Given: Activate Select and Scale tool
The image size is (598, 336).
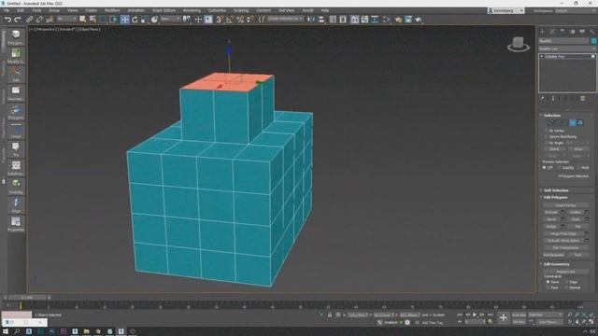Looking at the screenshot, I should pyautogui.click(x=145, y=19).
